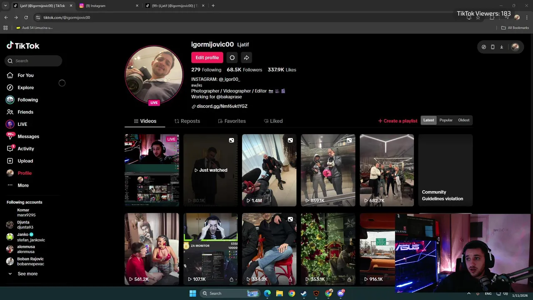Open the Explore page
The image size is (533, 300).
[20, 87]
